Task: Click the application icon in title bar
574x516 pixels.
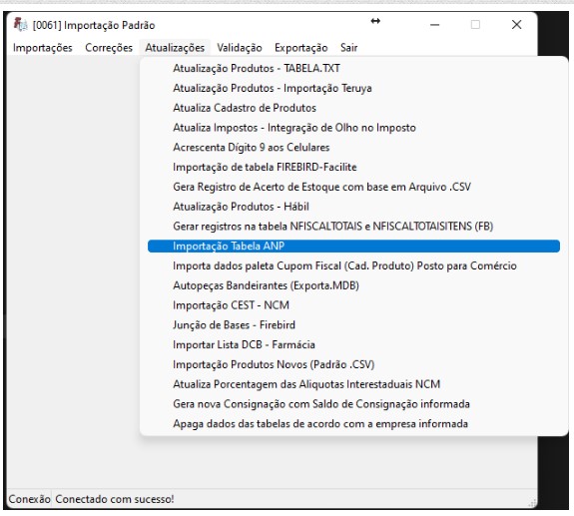Action: pyautogui.click(x=21, y=25)
